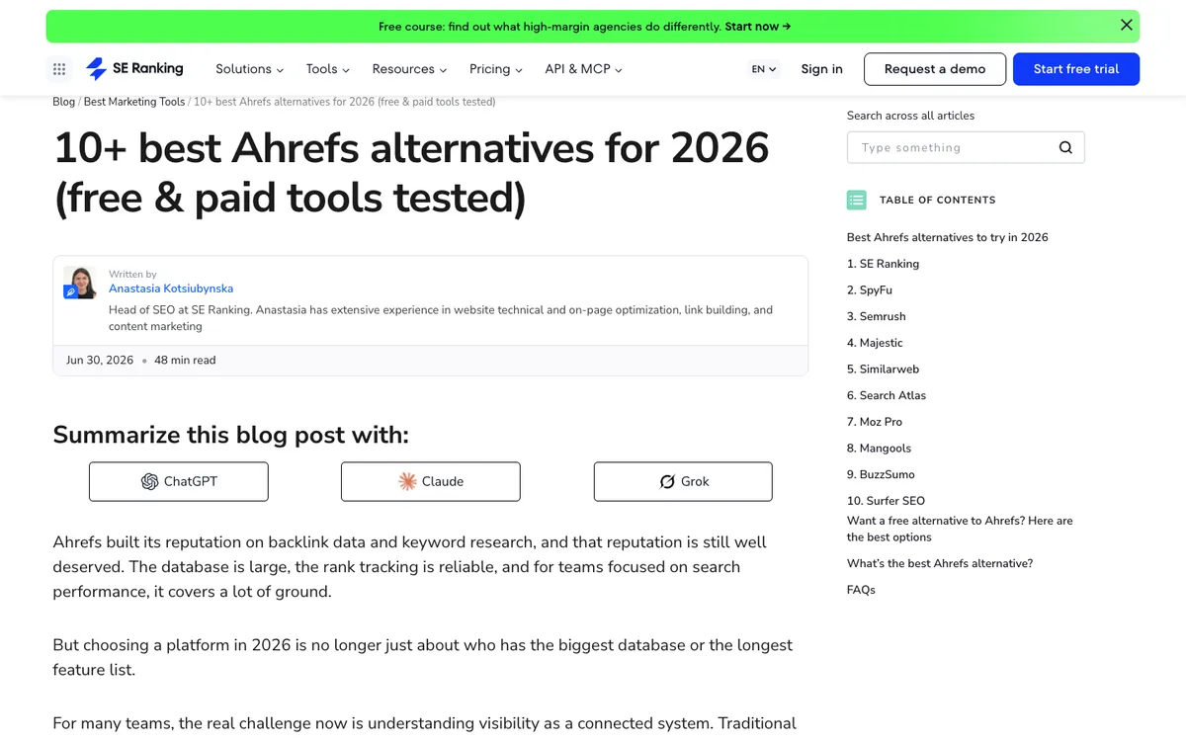1186x741 pixels.
Task: Summarize the post with Claude
Action: pos(430,481)
